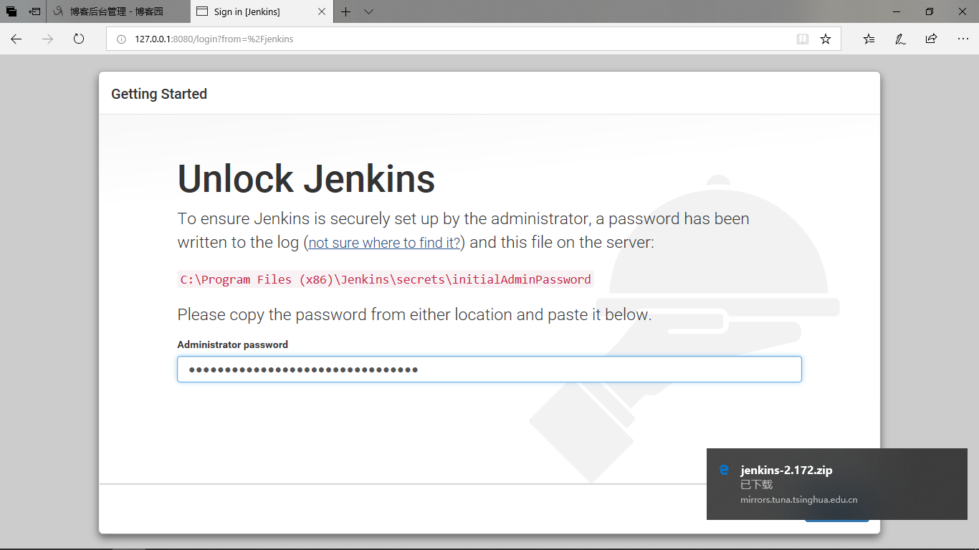Click the Edge icon in download notification

click(x=724, y=470)
